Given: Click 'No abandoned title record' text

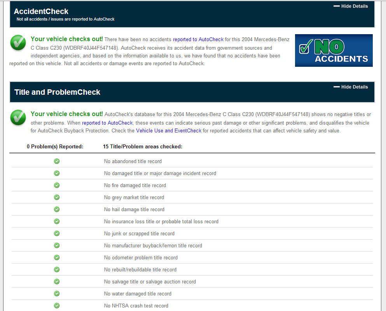Looking at the screenshot, I should click(133, 161).
